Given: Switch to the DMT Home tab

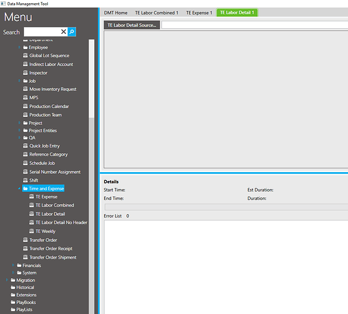Looking at the screenshot, I should tap(116, 13).
